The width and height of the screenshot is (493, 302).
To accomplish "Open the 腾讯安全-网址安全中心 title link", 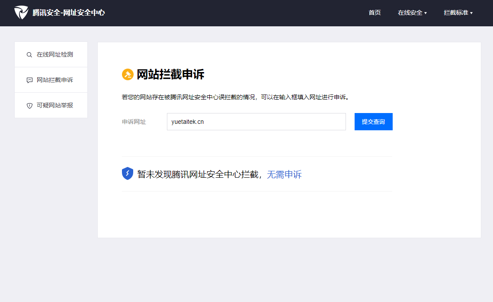I will point(68,13).
